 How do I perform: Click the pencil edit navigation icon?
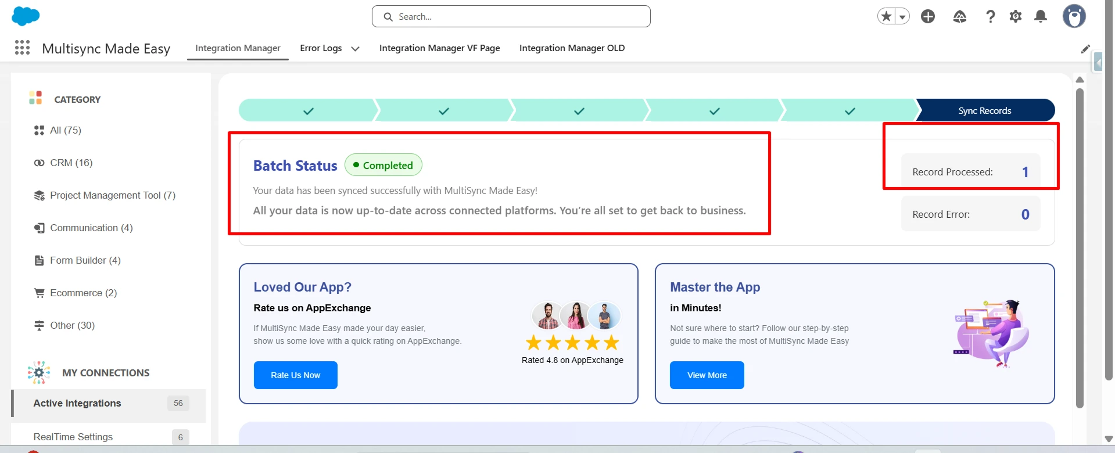click(1085, 49)
